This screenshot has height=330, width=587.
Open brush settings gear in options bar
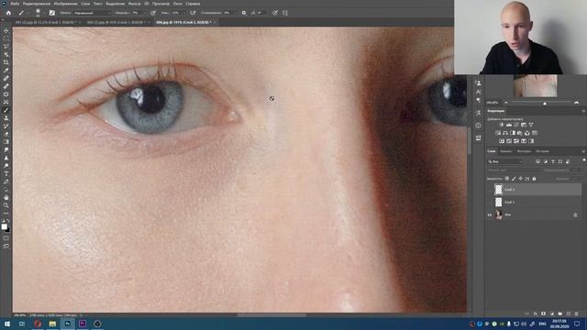point(244,13)
